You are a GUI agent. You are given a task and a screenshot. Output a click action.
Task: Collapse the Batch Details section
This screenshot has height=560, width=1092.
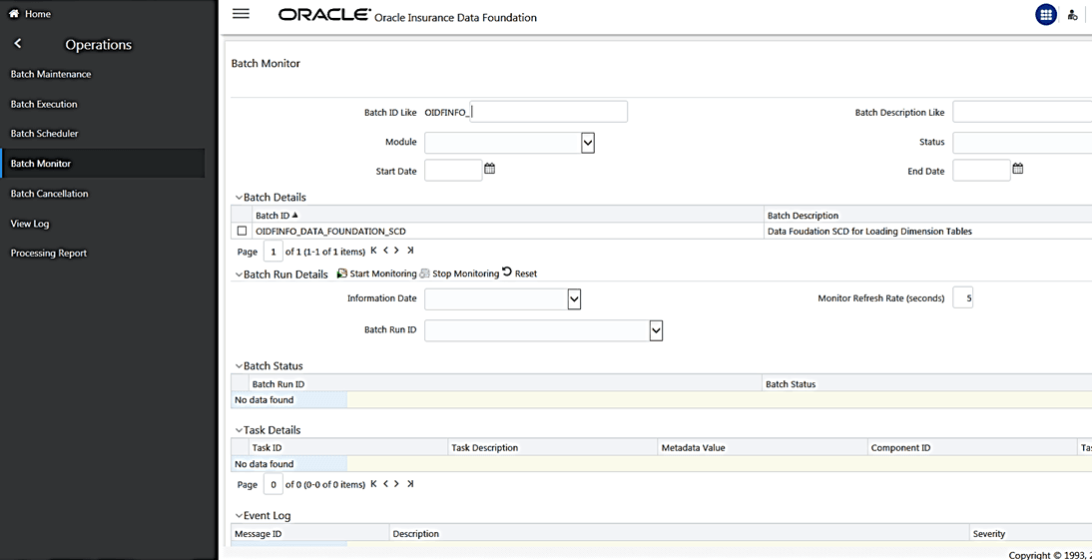[x=239, y=198]
